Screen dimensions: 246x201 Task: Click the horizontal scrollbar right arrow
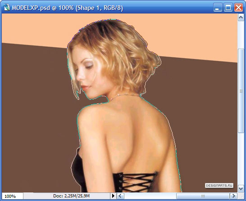(x=233, y=196)
